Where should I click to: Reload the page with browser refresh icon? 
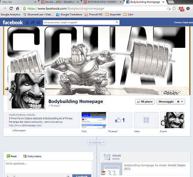point(11,8)
